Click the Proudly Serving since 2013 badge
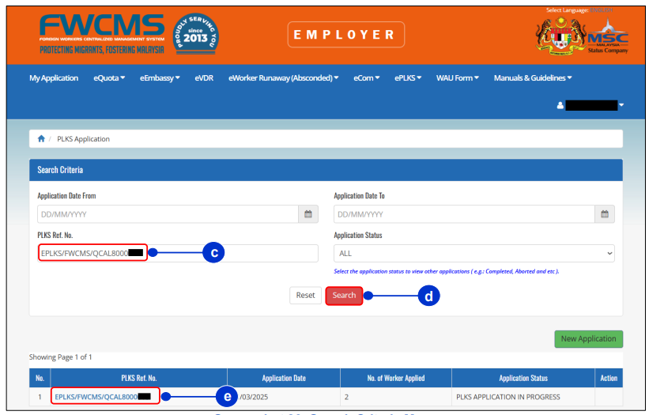Viewport: 649px width, 415px height. [196, 34]
